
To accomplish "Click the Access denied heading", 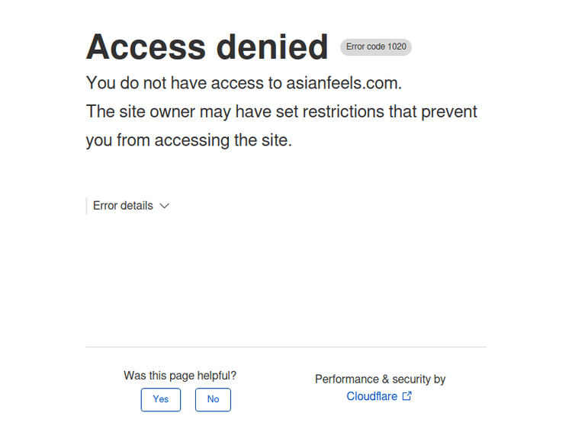I will point(207,47).
